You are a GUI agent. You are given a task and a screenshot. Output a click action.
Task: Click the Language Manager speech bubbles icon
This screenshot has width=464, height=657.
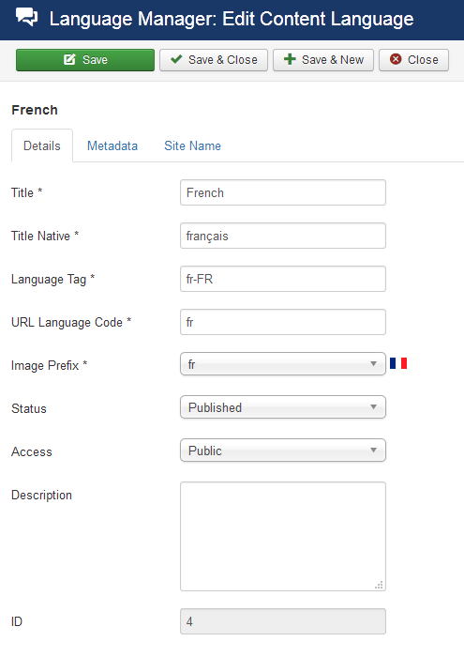[x=27, y=18]
